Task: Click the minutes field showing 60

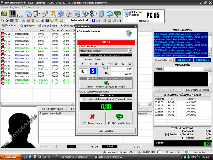Action: [x=83, y=71]
